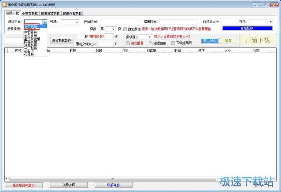
Task: Click the 标题 column header
Action: point(73,51)
